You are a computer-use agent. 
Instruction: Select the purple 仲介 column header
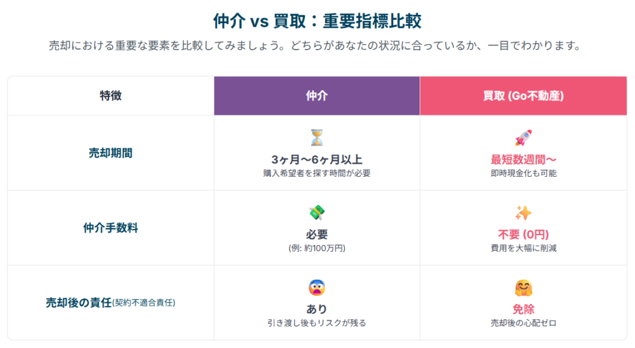coord(317,96)
